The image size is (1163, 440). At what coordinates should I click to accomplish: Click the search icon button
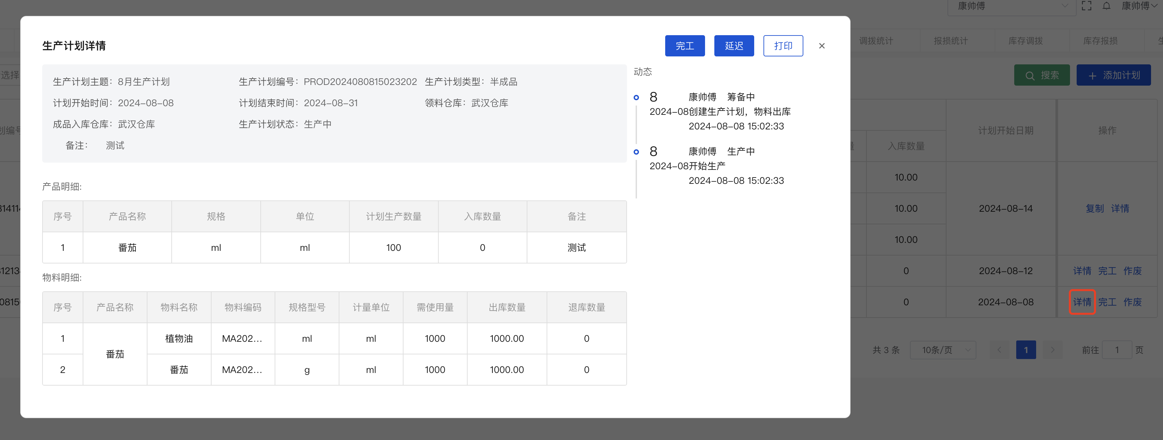(x=1041, y=75)
